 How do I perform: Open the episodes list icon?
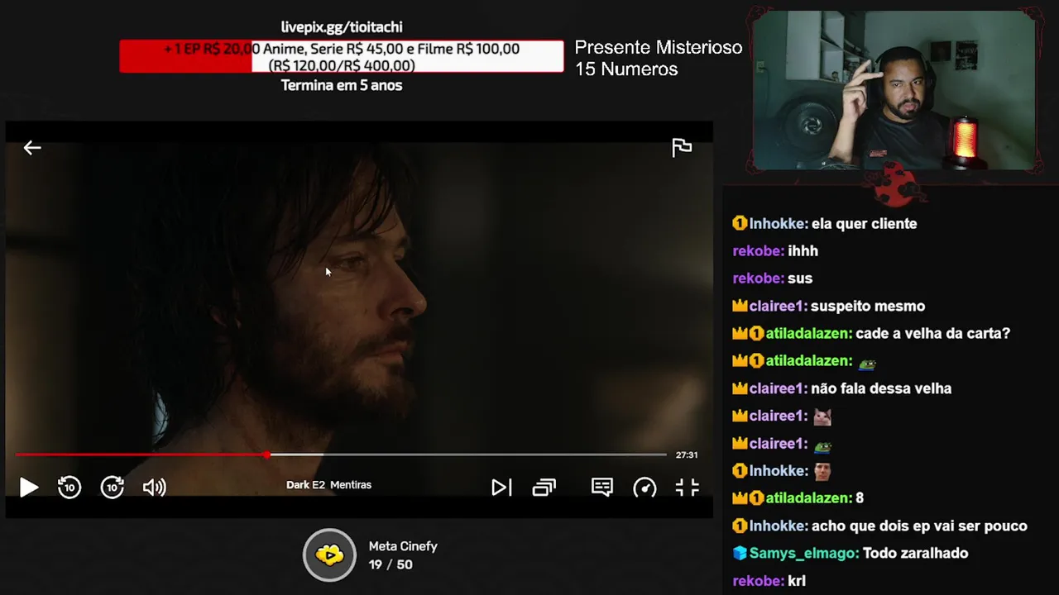tap(544, 488)
